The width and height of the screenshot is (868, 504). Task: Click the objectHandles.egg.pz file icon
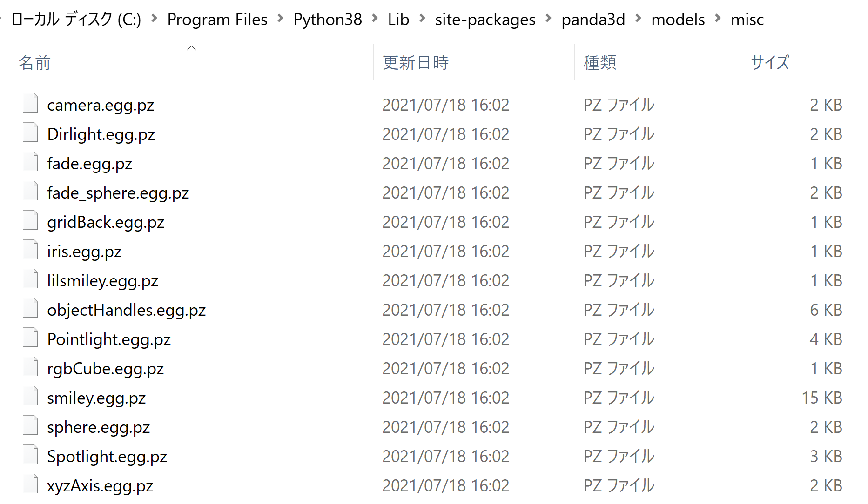(30, 308)
